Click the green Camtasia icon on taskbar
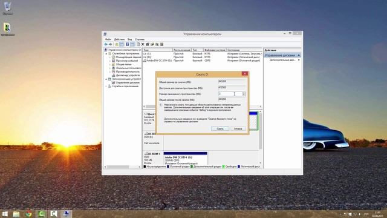The image size is (387, 218). pyautogui.click(x=41, y=214)
